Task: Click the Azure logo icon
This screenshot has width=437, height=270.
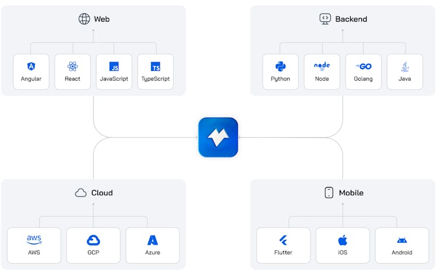Action: point(153,240)
